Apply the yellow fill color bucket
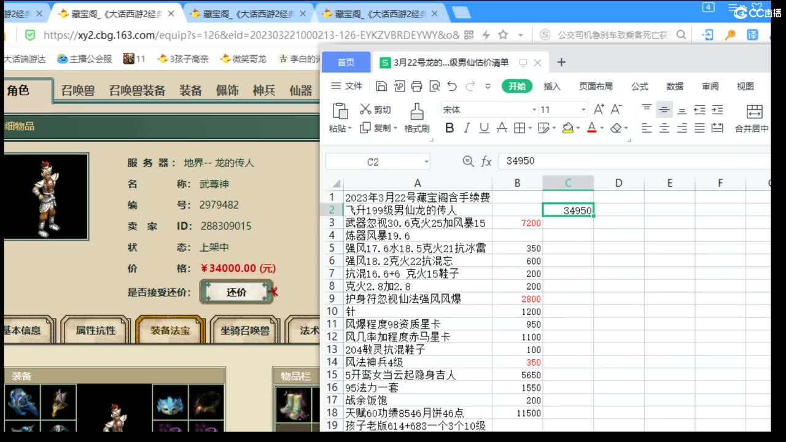This screenshot has width=786, height=442. tap(567, 128)
